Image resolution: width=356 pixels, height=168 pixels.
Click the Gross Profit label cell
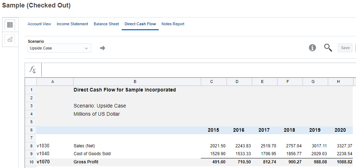(137, 162)
